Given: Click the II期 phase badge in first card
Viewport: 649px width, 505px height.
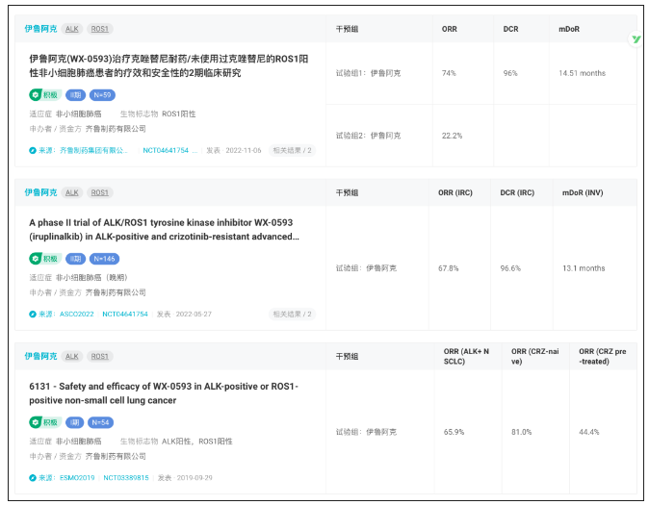Looking at the screenshot, I should tap(76, 94).
